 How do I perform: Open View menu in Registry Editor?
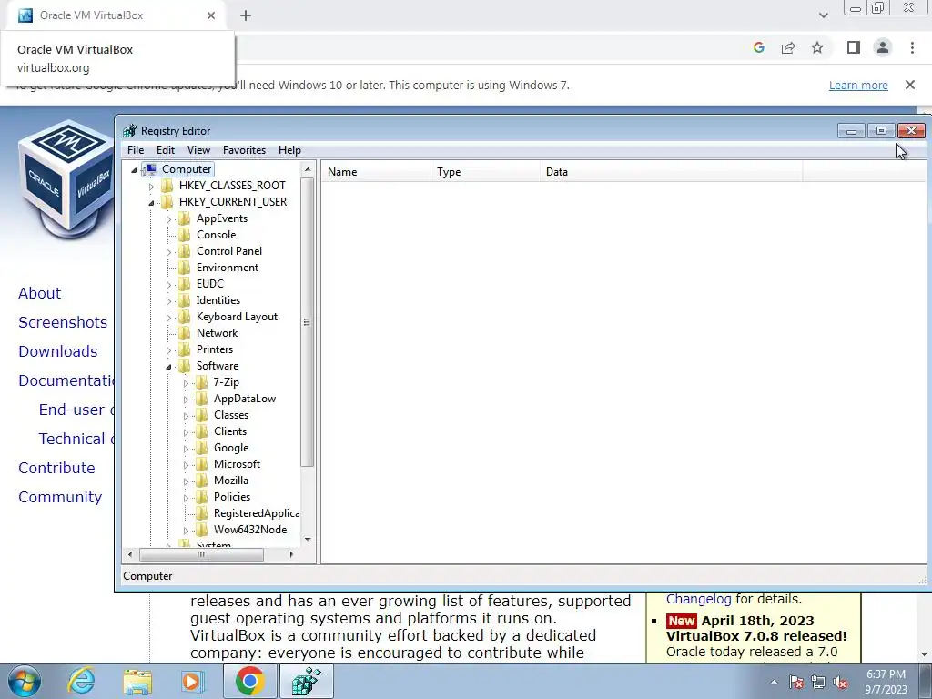coord(198,150)
